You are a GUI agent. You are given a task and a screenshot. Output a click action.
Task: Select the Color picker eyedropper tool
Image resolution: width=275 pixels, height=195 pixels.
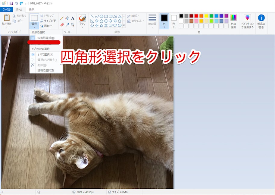click(67, 25)
